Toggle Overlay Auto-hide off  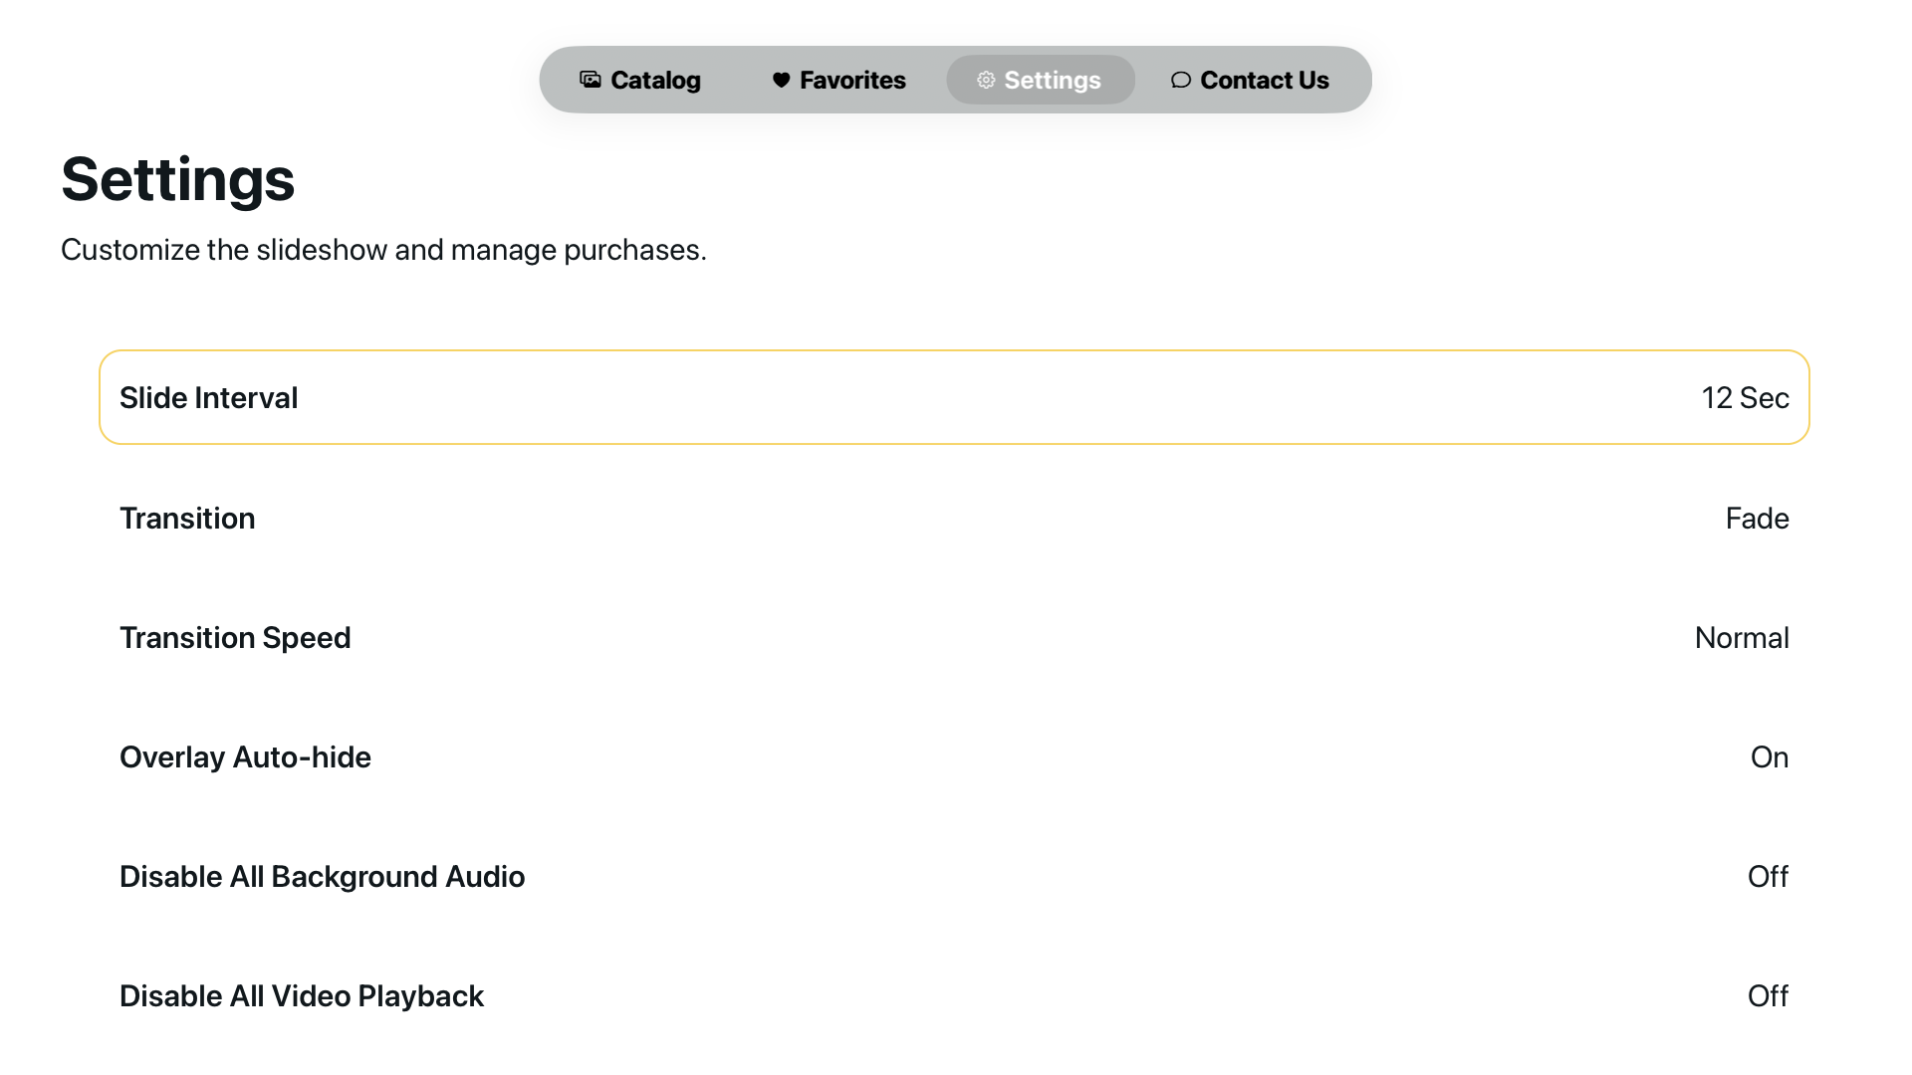coord(954,756)
